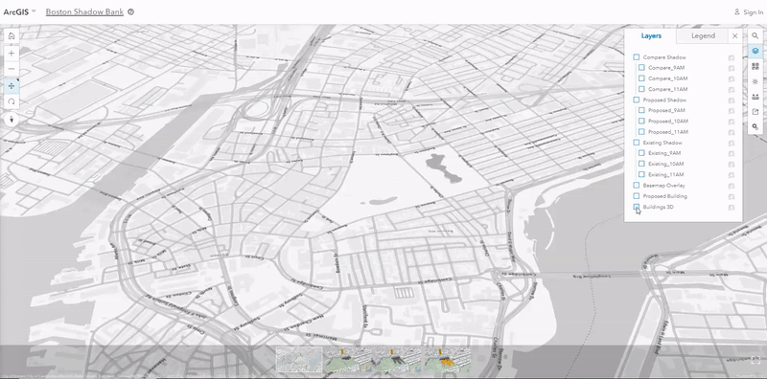Select the last slide thumbnail with orange buildings
This screenshot has width=767, height=379.
coord(447,360)
